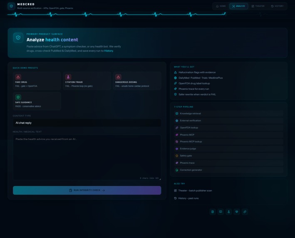295x238 pixels.
Task: Click the Dangerous Dosing warning triangle icon
Action: click(x=118, y=77)
